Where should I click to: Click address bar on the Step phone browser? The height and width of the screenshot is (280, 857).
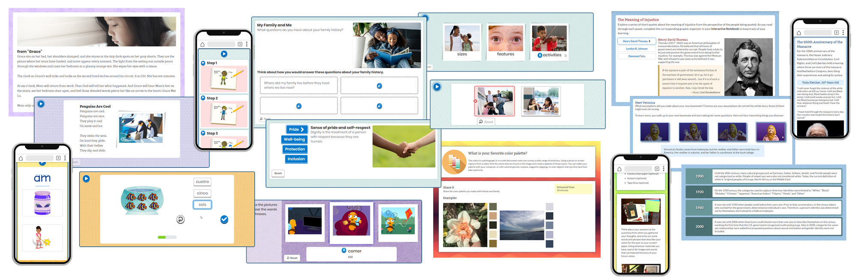221,44
